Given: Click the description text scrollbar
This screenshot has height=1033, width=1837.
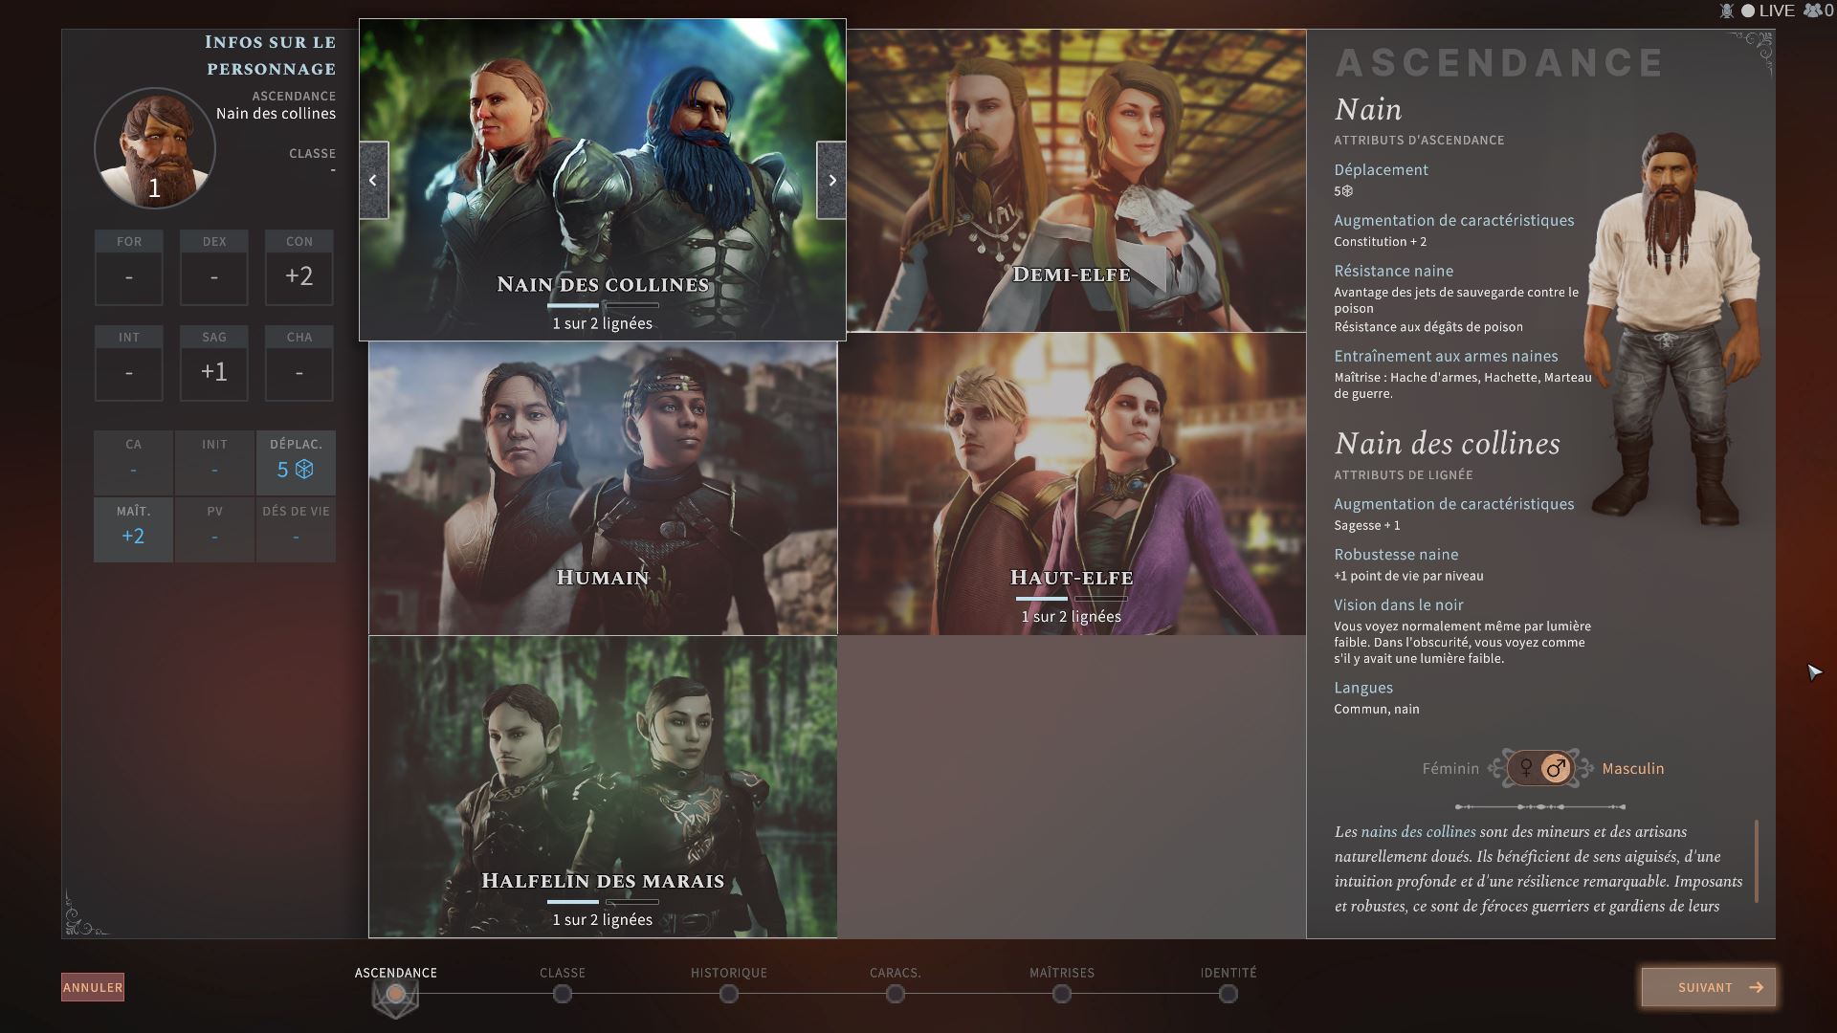Looking at the screenshot, I should coord(1757,860).
